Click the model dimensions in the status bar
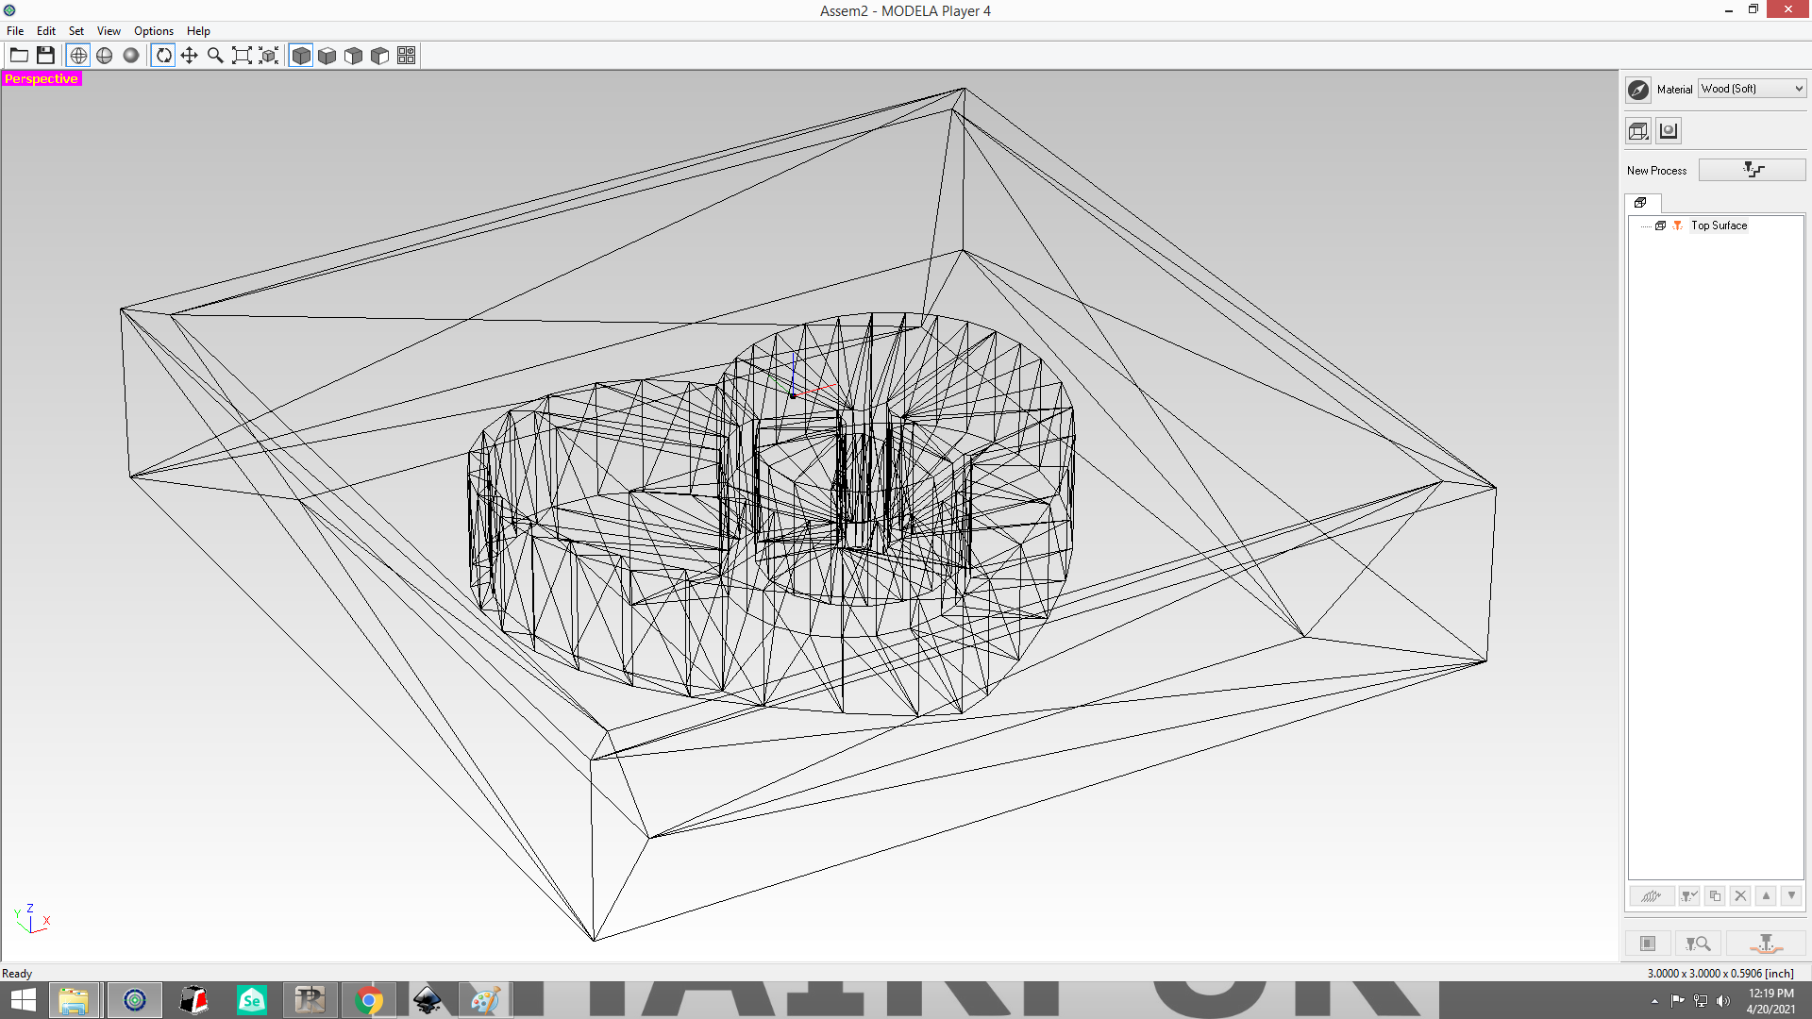The image size is (1812, 1019). click(1720, 973)
